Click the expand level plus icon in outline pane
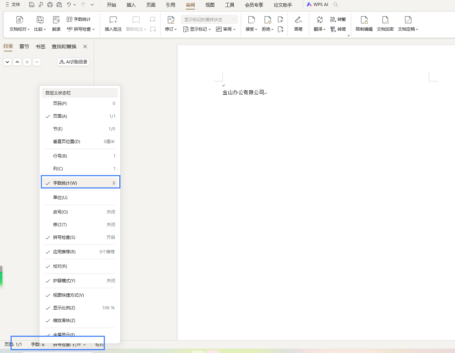 tap(27, 62)
